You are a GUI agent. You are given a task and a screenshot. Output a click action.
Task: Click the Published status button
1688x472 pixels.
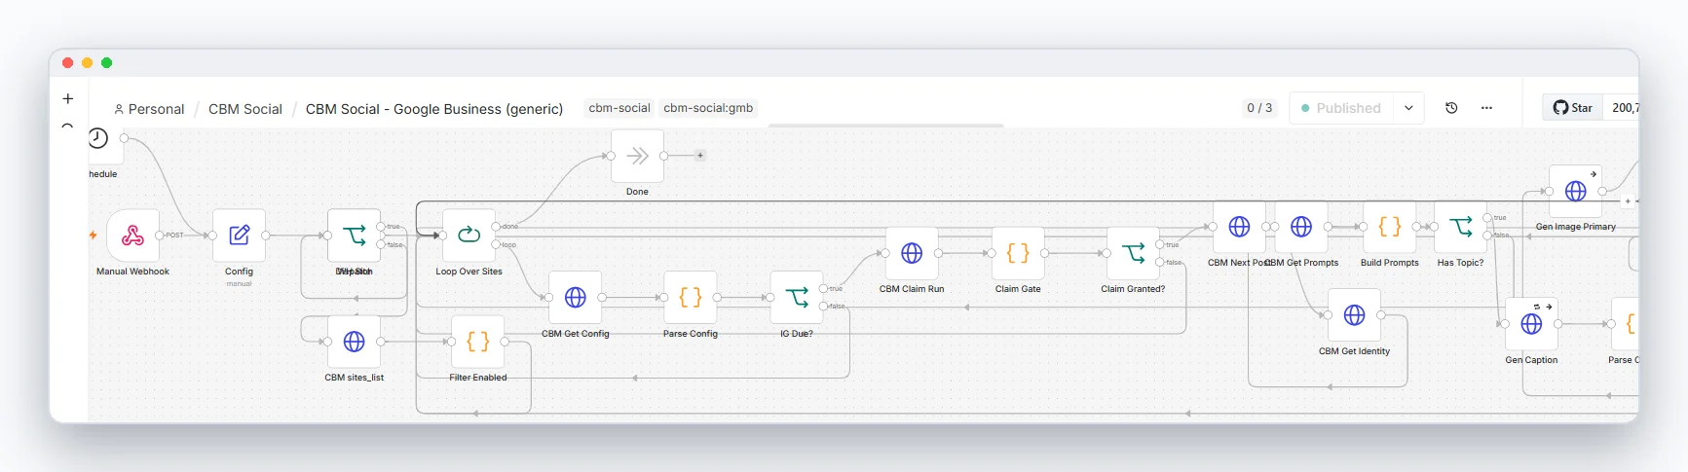[1341, 108]
